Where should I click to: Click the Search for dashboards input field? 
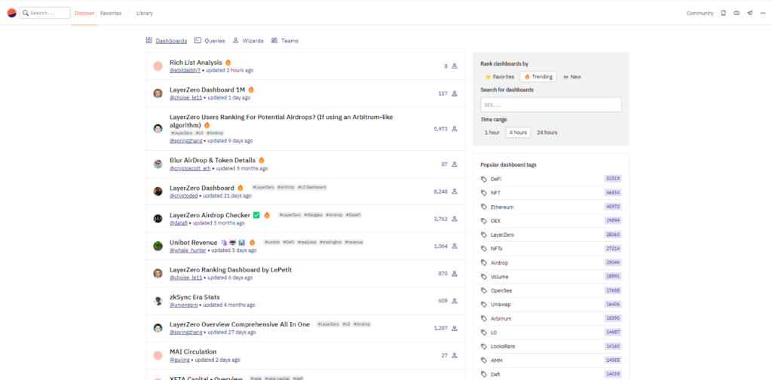(550, 105)
